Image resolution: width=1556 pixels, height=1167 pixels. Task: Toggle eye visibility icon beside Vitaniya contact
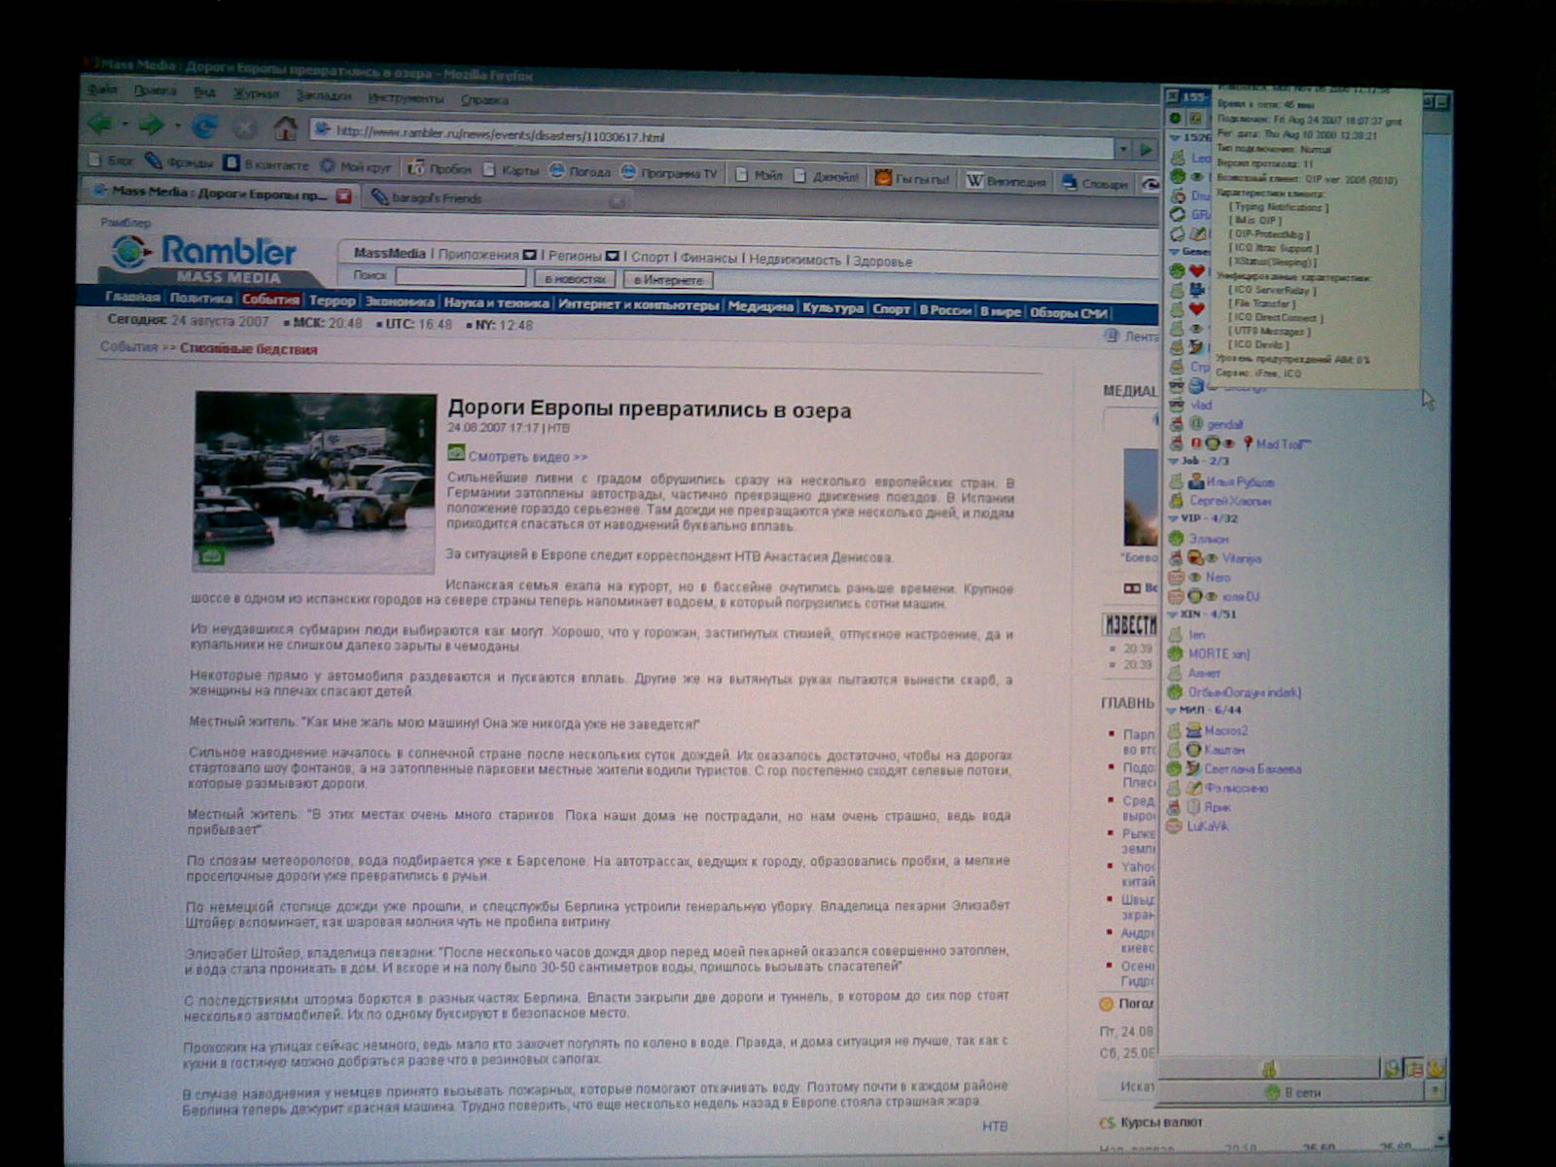pyautogui.click(x=1212, y=558)
